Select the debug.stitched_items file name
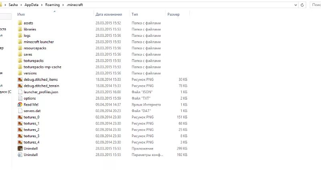Screen dimensions: 321x170 [41, 80]
